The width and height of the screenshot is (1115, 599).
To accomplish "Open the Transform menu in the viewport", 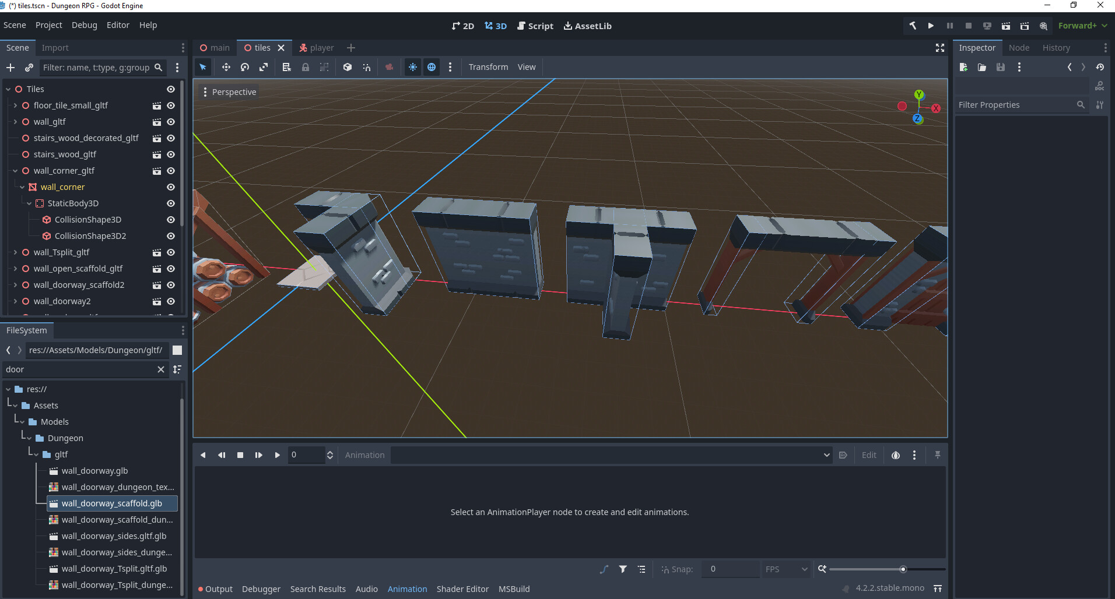I will click(488, 67).
